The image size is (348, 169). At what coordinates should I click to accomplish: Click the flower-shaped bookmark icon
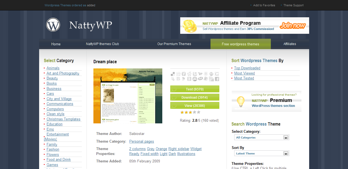point(206,74)
